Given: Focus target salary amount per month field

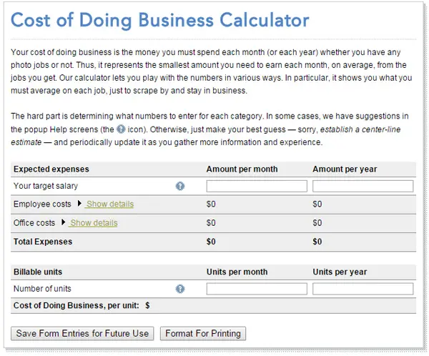Looking at the screenshot, I should click(x=257, y=186).
